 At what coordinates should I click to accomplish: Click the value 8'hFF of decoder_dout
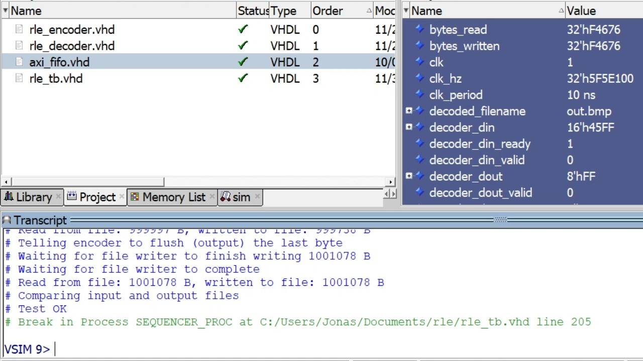(x=581, y=176)
